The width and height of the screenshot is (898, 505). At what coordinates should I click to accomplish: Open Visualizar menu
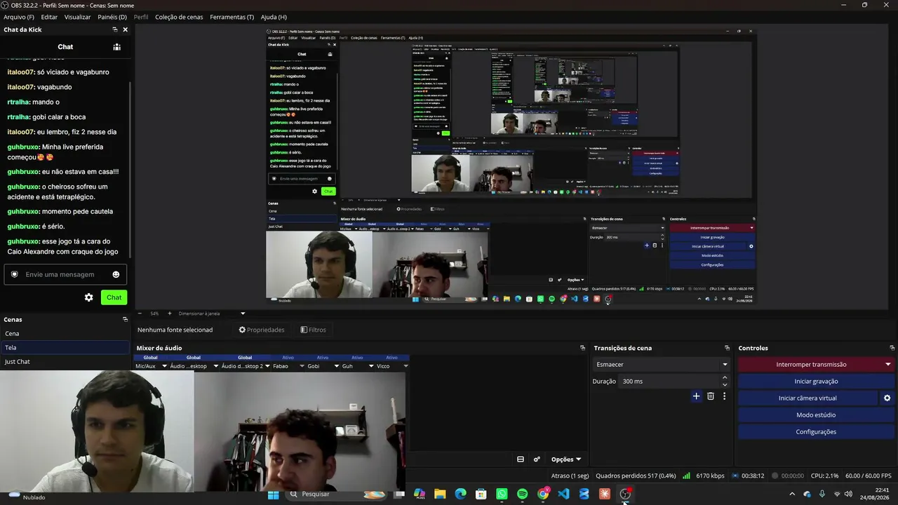click(x=77, y=17)
